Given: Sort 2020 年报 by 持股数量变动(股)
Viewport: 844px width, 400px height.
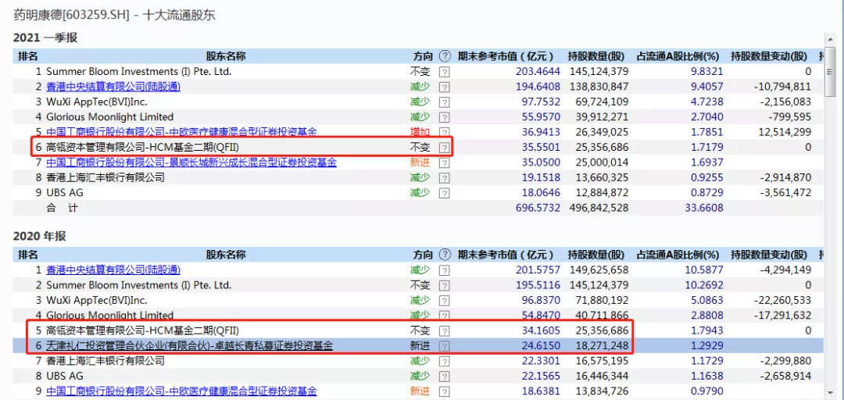Looking at the screenshot, I should 769,255.
